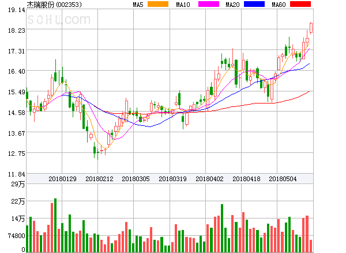Click the 20180402 date label
Viewport: 346px width, 253px height.
(209, 179)
